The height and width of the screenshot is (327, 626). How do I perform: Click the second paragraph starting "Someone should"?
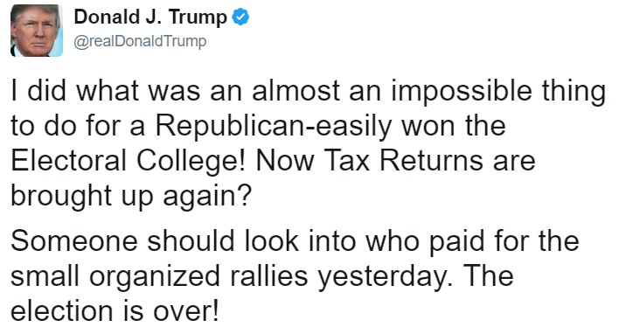click(x=295, y=276)
